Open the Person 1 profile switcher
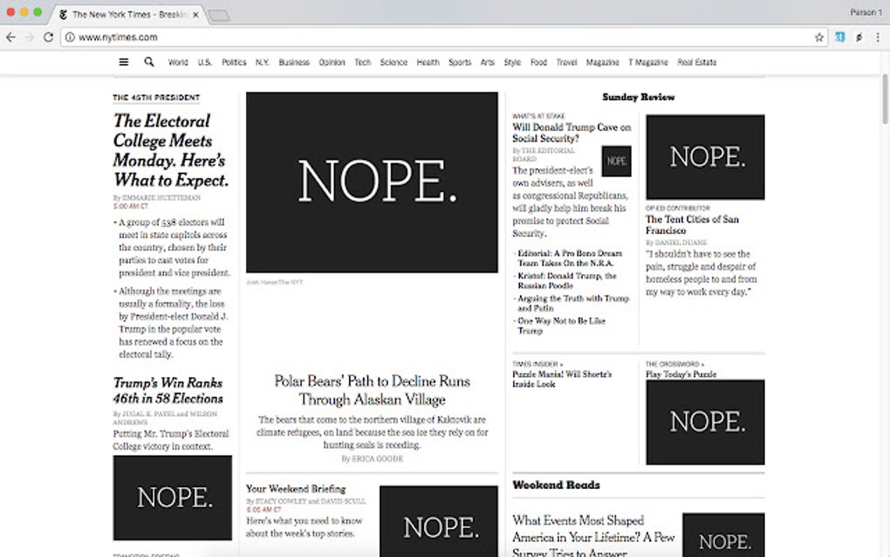The height and width of the screenshot is (557, 890). click(x=866, y=11)
